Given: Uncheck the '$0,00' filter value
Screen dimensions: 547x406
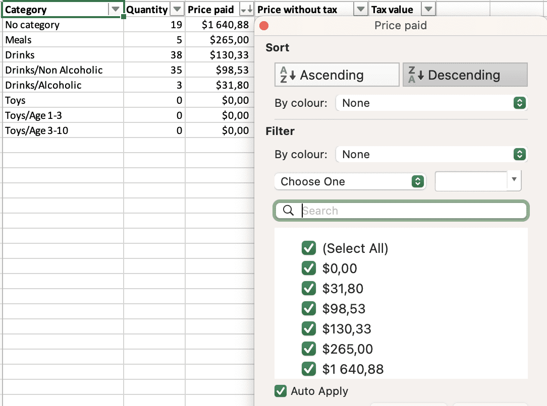Looking at the screenshot, I should [x=309, y=268].
